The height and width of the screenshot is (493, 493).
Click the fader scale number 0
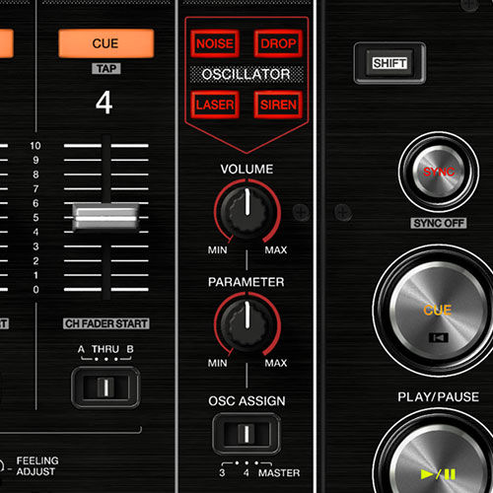click(x=35, y=290)
